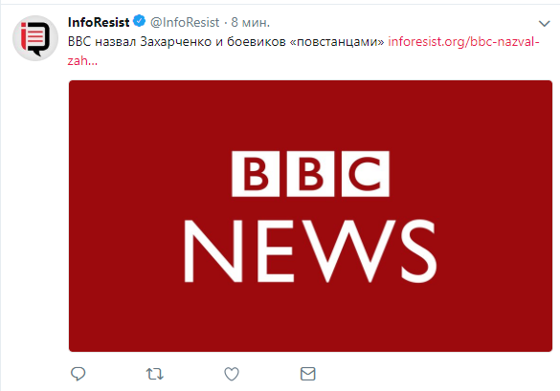Retweet the InfoResist post

(155, 374)
